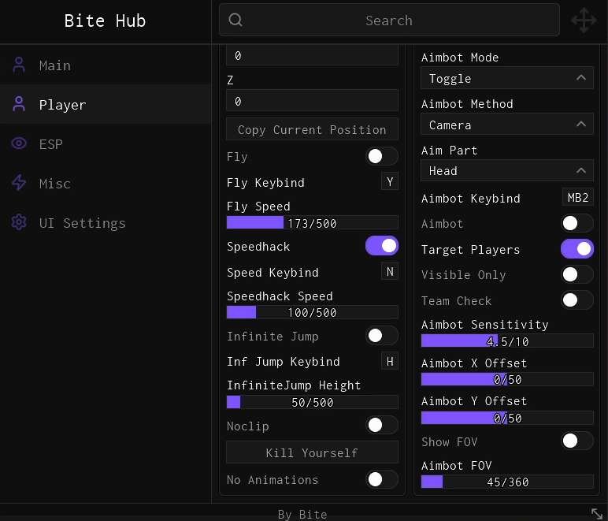Enable the Fly toggle

click(382, 156)
